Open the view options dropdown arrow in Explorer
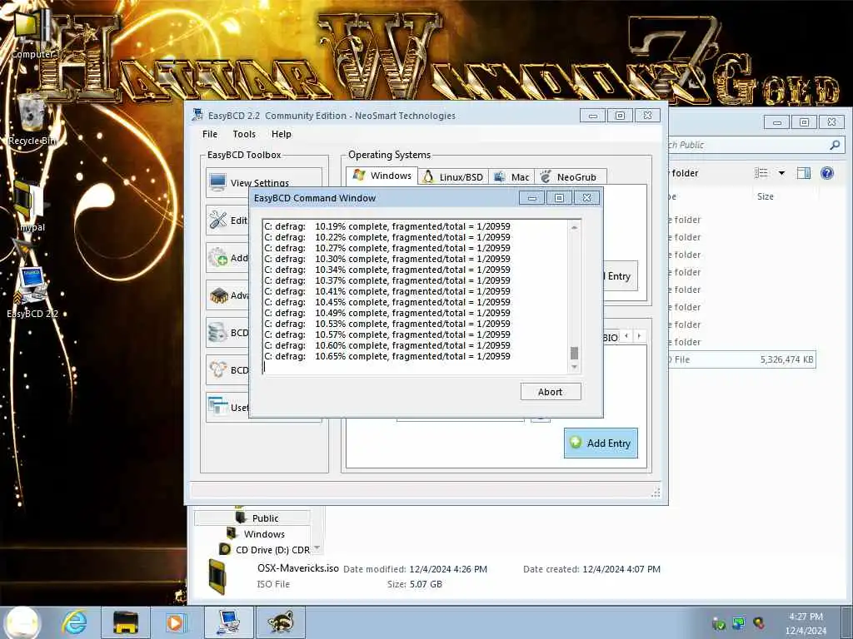853x639 pixels. 781,173
